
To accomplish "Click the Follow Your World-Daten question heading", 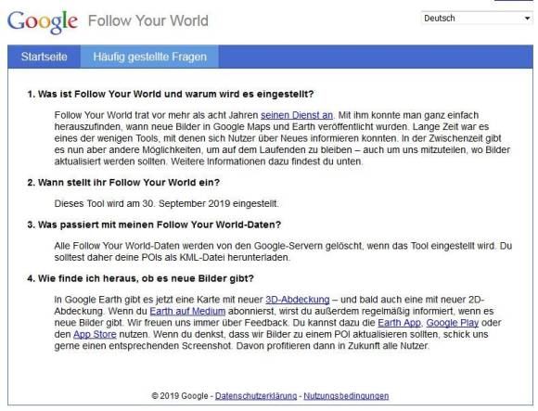I will [x=154, y=225].
